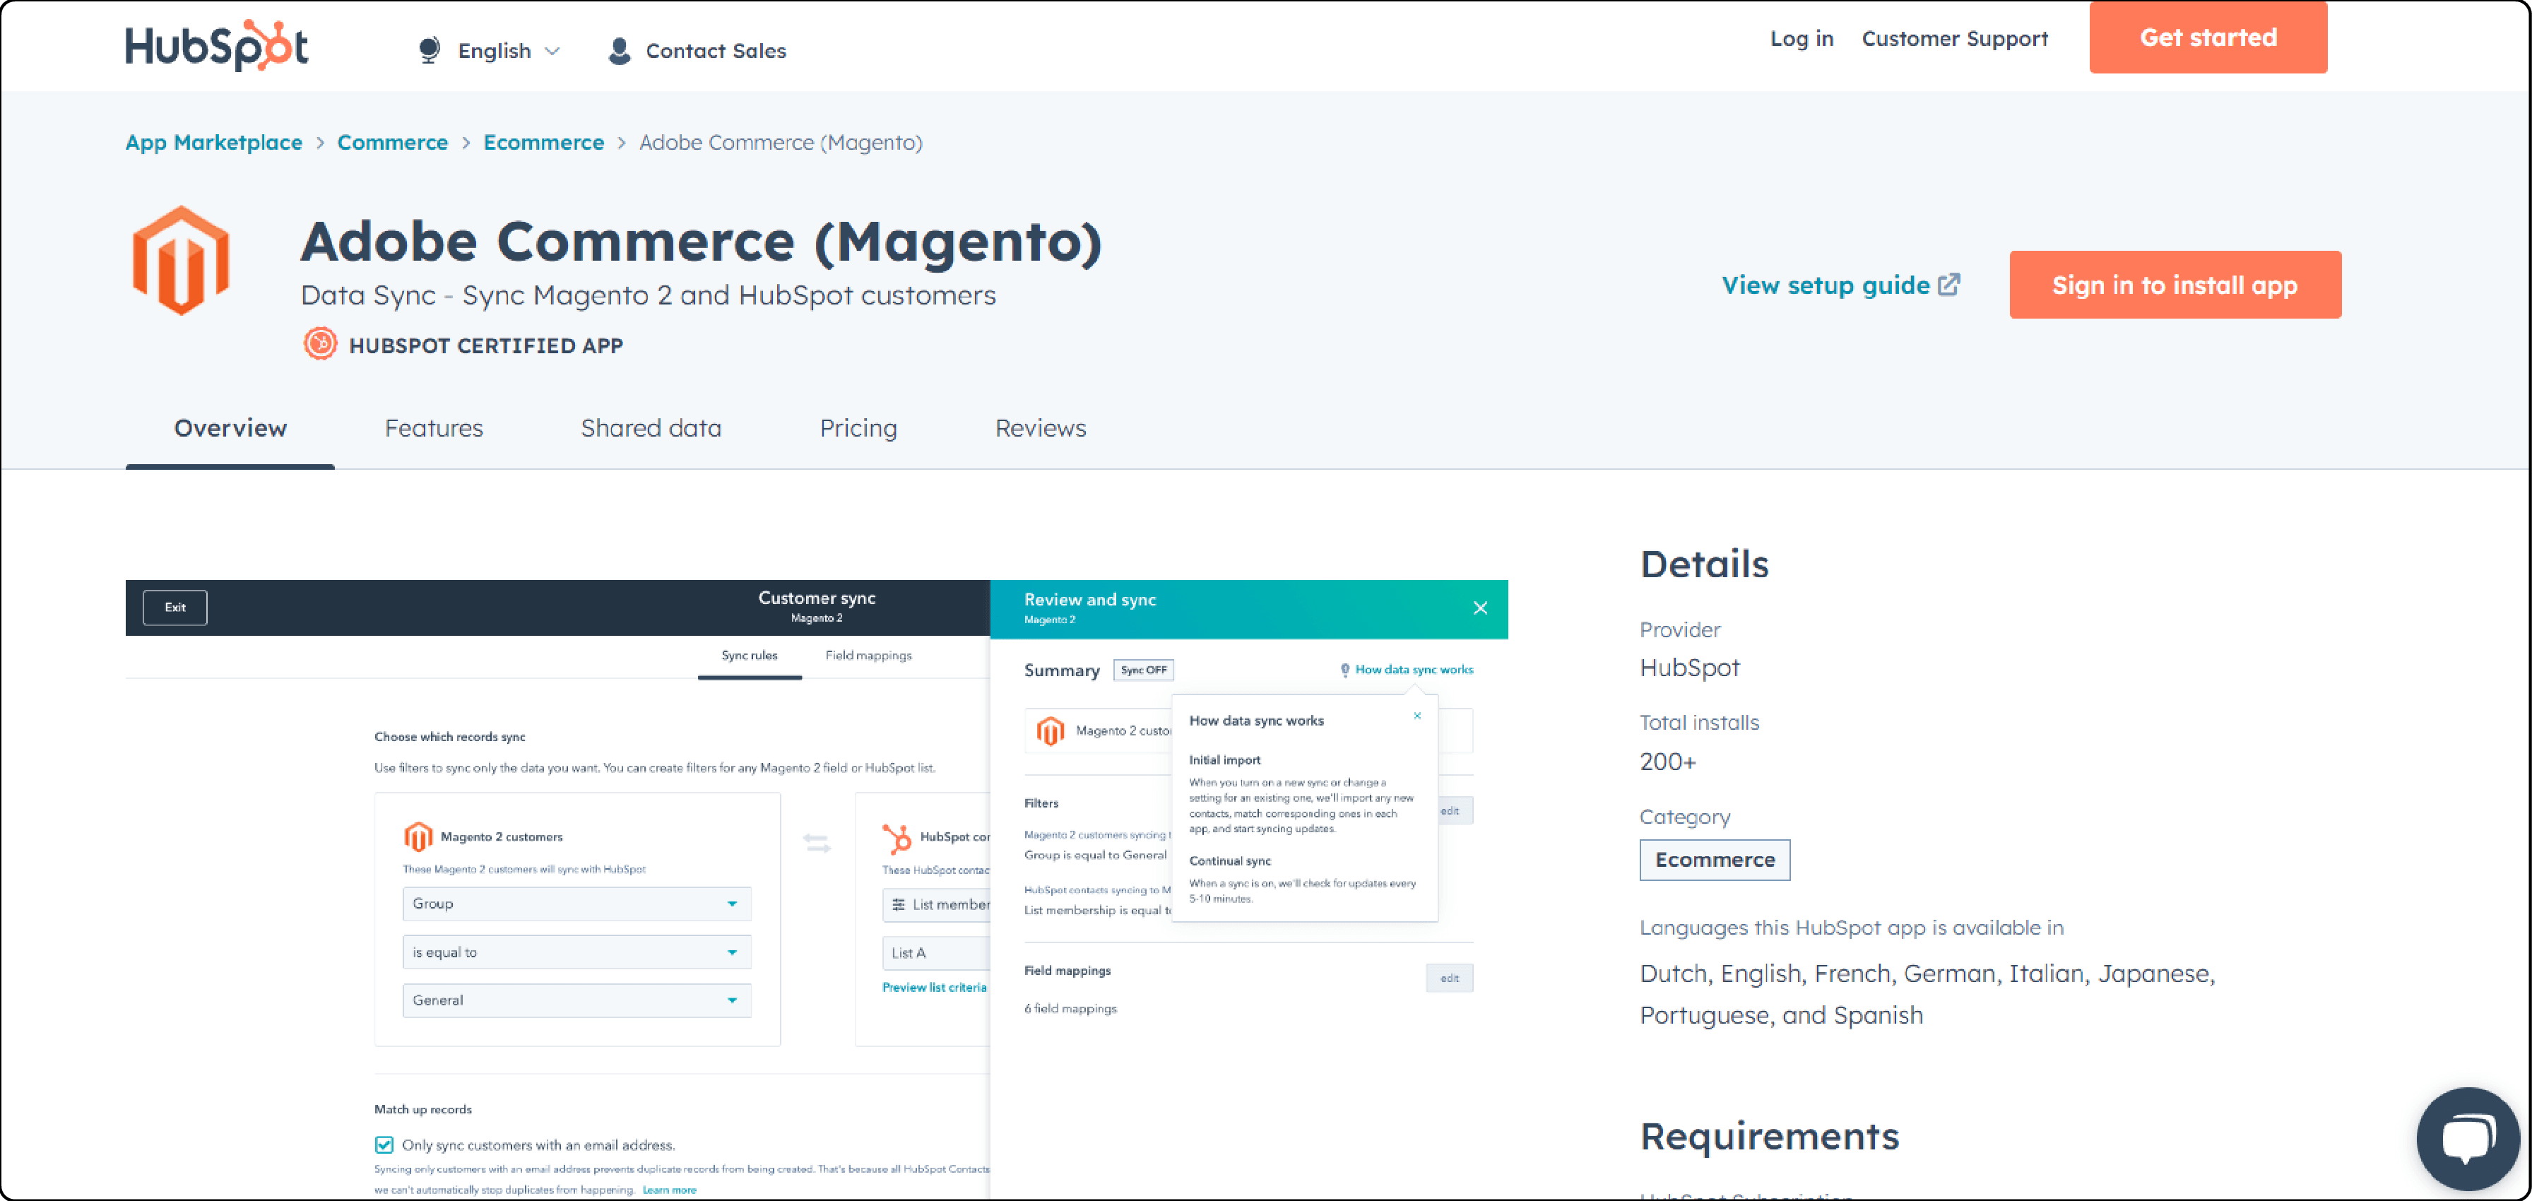Close the Review and sync panel
Viewport: 2532px width, 1201px height.
pos(1479,608)
